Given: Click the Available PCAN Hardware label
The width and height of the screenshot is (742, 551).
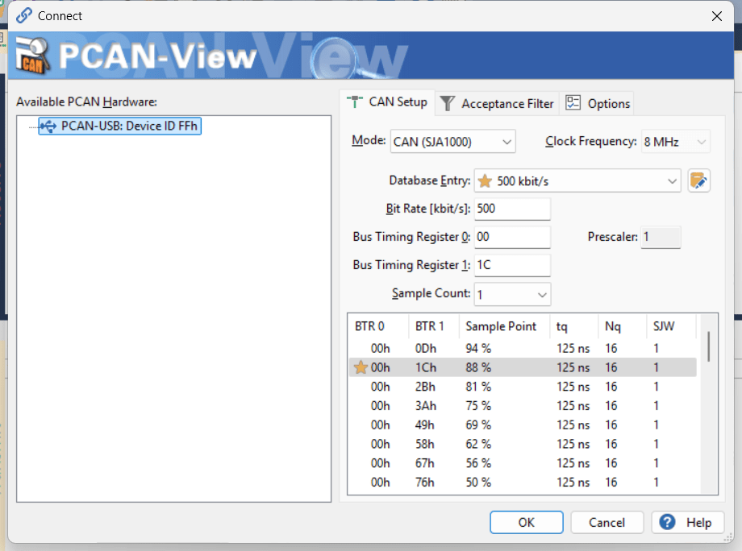Looking at the screenshot, I should [x=86, y=101].
